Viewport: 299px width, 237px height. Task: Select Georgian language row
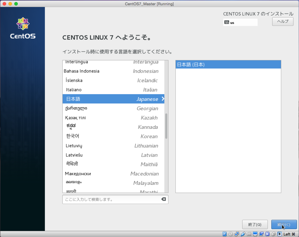(x=114, y=108)
